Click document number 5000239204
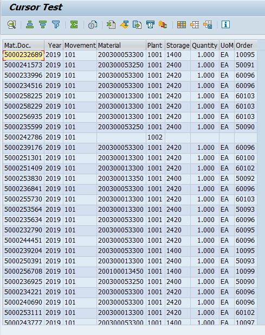The width and height of the screenshot is (265, 335). tap(23, 251)
